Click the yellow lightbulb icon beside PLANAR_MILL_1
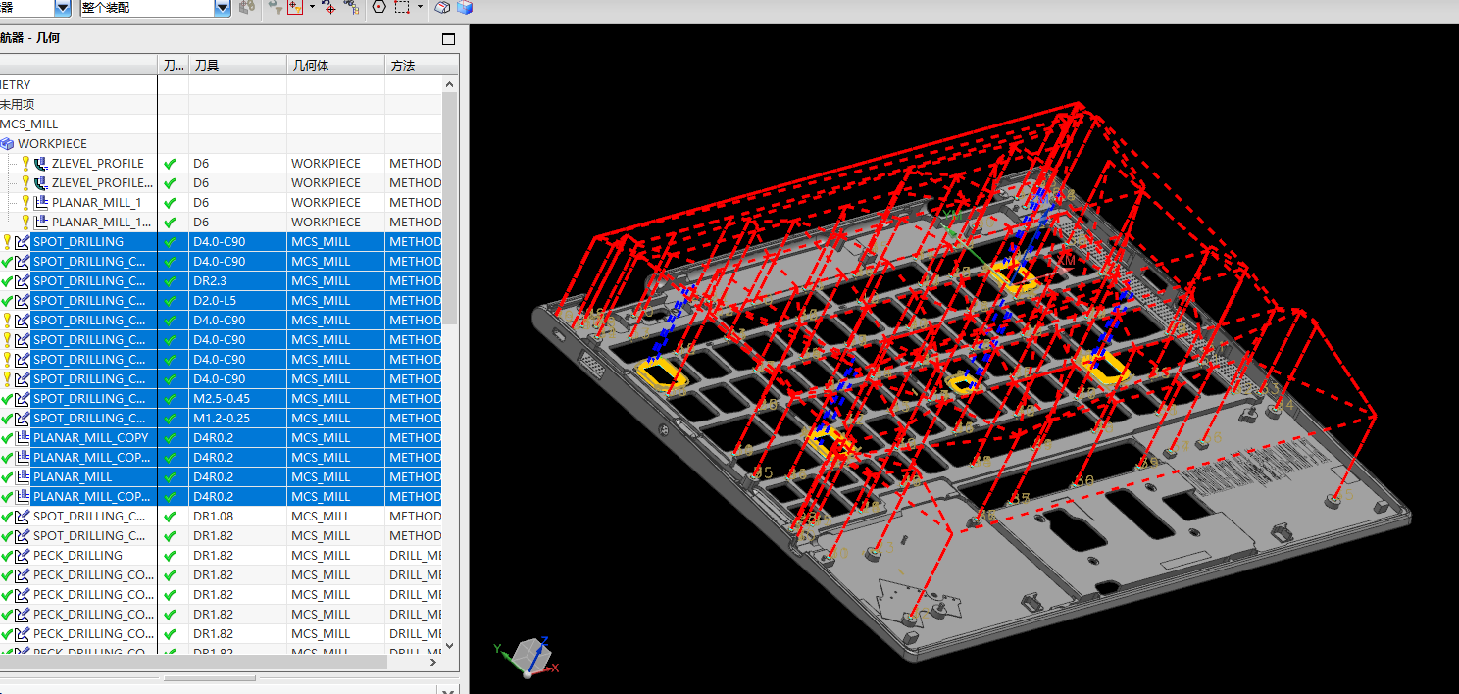The image size is (1459, 694). point(25,203)
